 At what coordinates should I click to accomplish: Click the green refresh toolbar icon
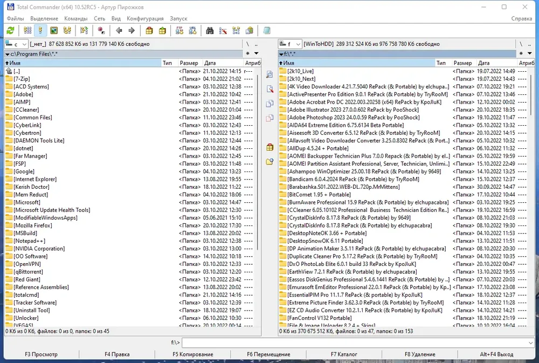pyautogui.click(x=10, y=31)
